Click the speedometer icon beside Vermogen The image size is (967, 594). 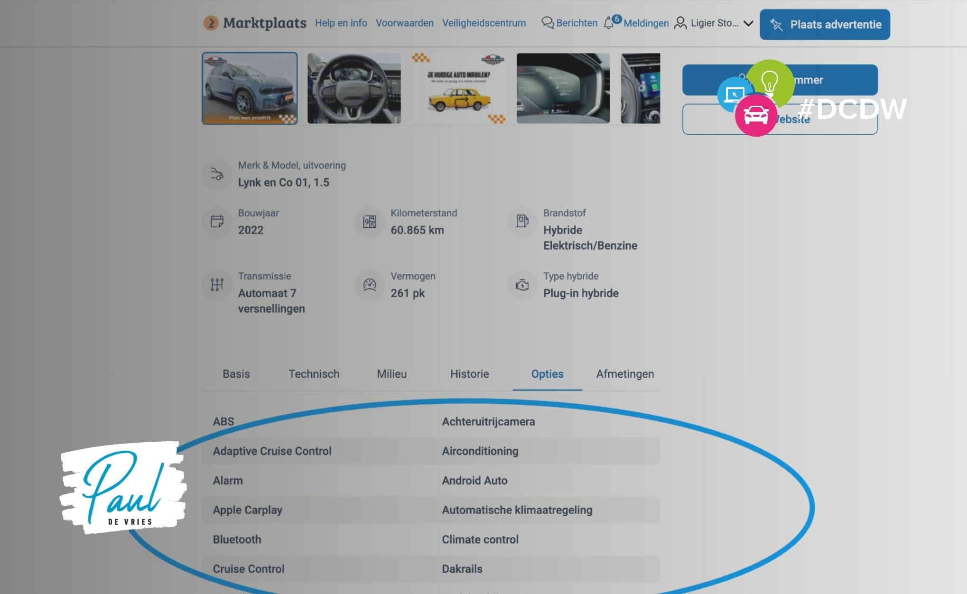click(370, 285)
